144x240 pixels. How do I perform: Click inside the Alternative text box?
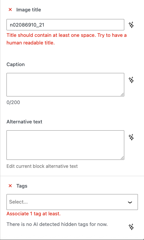tap(65, 145)
